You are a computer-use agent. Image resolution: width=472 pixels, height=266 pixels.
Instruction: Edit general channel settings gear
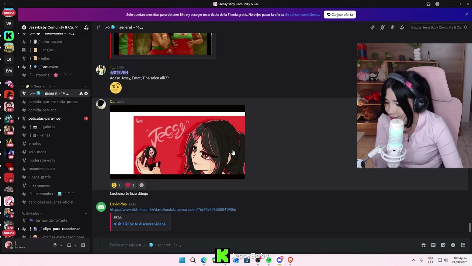86,93
